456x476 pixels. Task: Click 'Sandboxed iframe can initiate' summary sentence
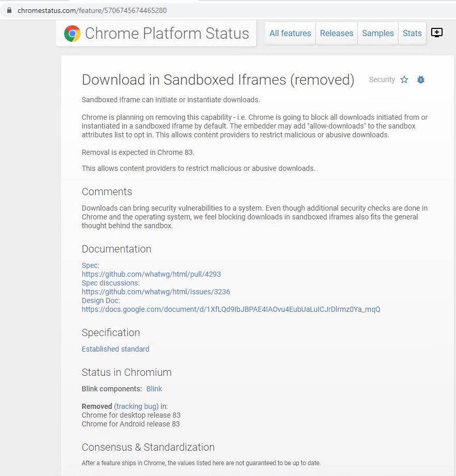tap(171, 100)
